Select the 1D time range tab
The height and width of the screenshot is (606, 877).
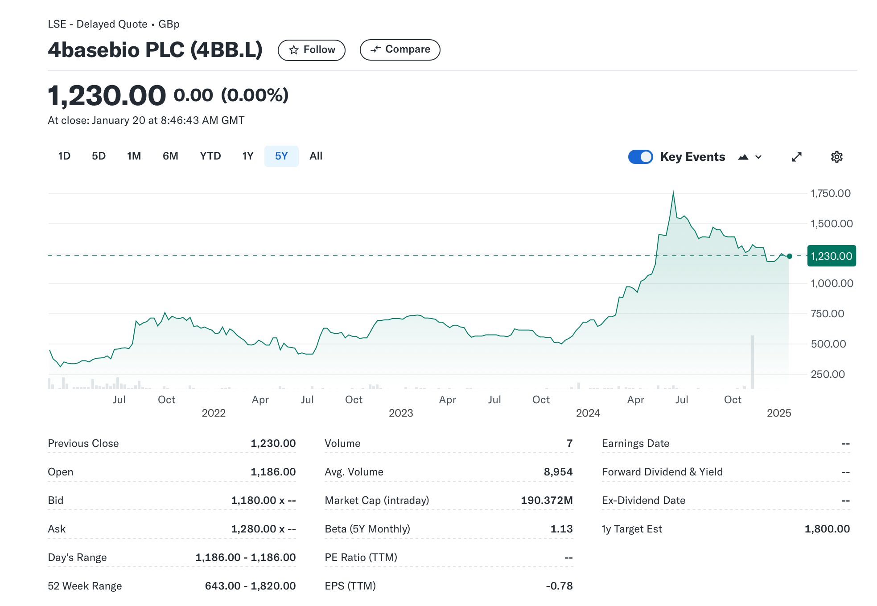[x=64, y=156]
